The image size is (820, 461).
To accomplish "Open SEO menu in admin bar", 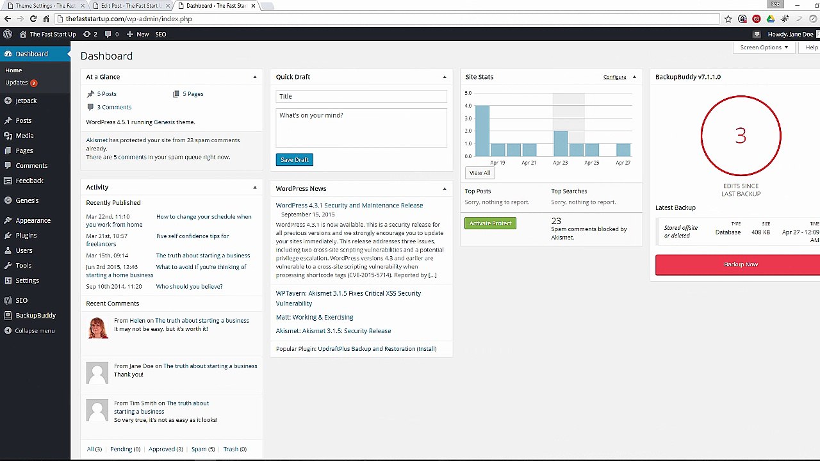I will pyautogui.click(x=160, y=34).
